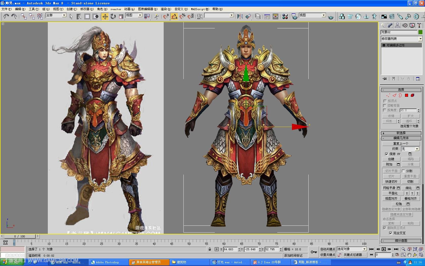This screenshot has width=425, height=266.
Task: Activate the Pan View hand icon
Action: 409,255
